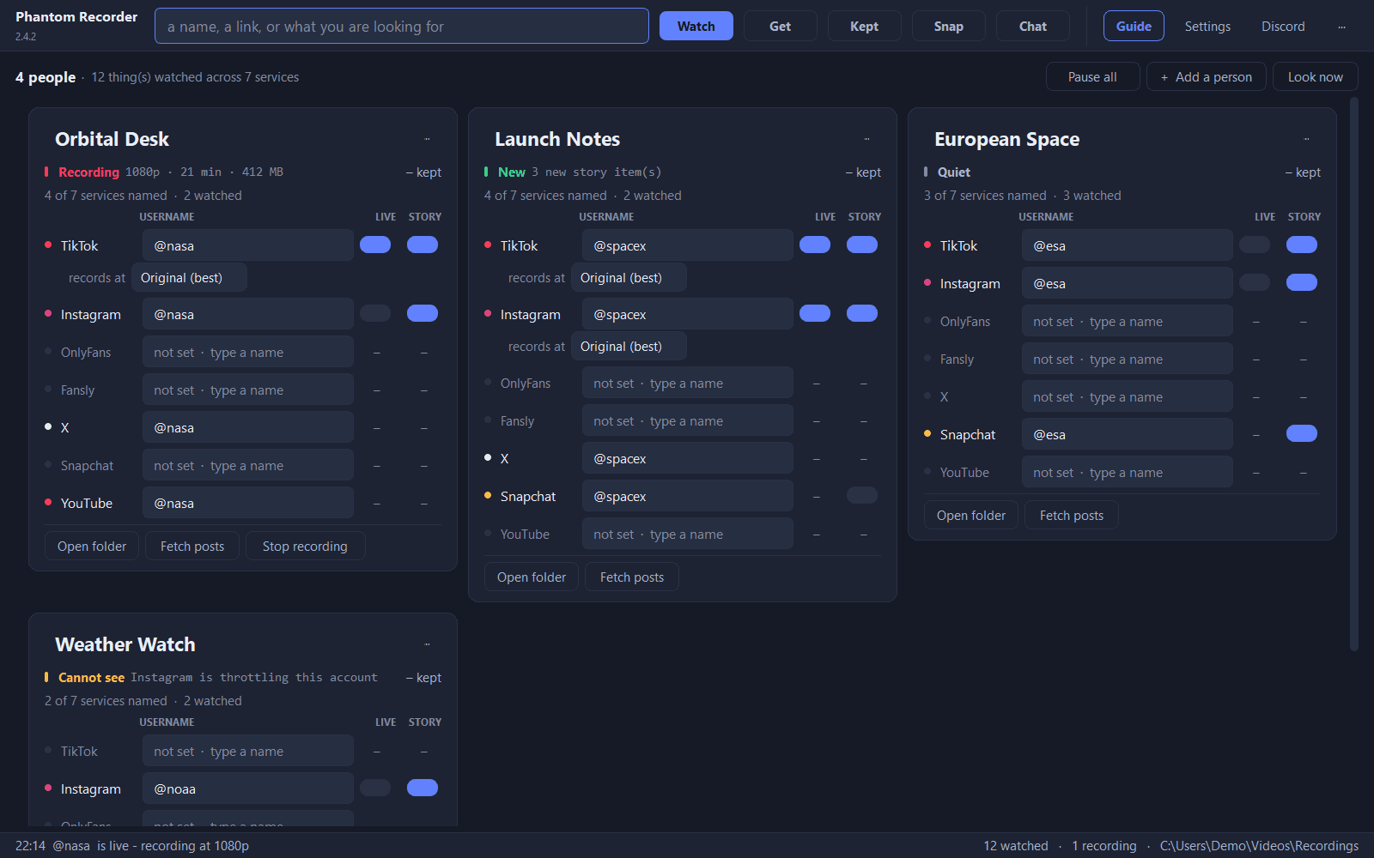Enable Snapchat story watch for @spacex
Image resolution: width=1374 pixels, height=858 pixels.
point(862,496)
